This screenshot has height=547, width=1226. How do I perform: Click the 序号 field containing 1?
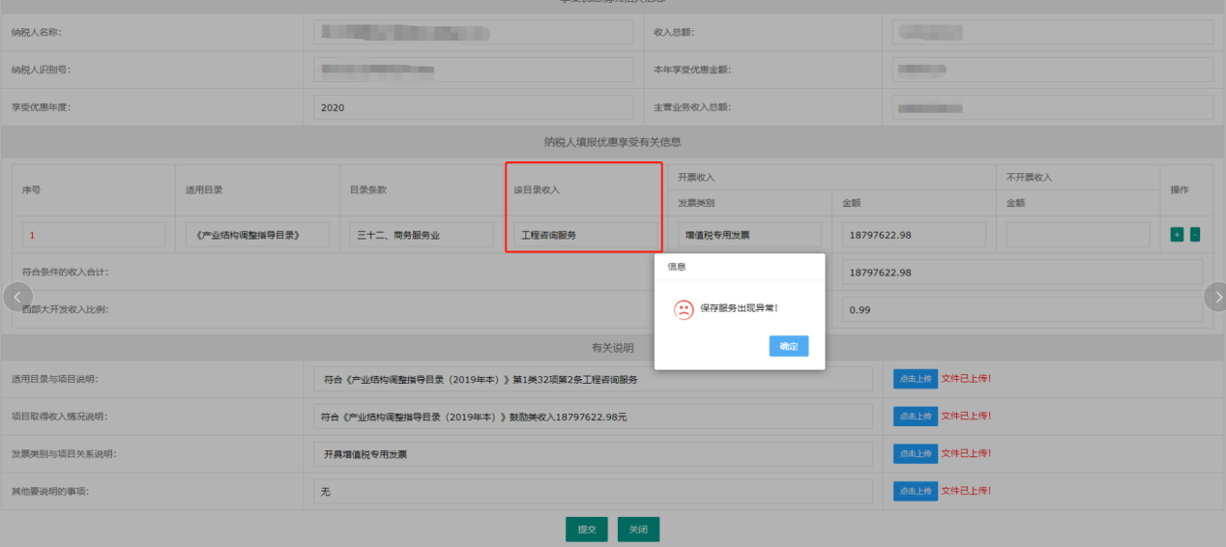(x=93, y=235)
